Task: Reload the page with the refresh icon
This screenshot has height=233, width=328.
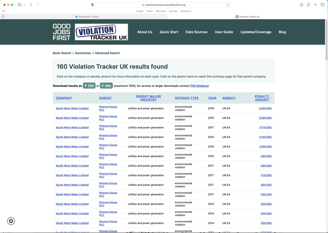Action: tap(228, 5)
